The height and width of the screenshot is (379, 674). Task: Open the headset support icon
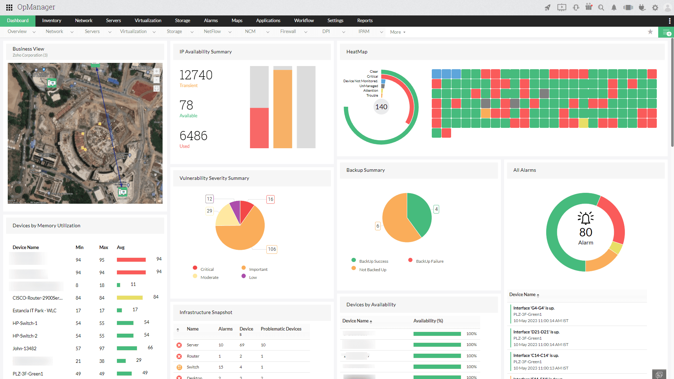[x=576, y=7]
